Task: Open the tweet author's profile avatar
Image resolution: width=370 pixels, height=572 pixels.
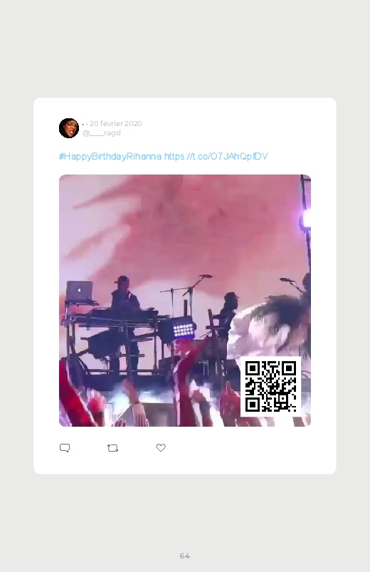Action: [x=69, y=128]
